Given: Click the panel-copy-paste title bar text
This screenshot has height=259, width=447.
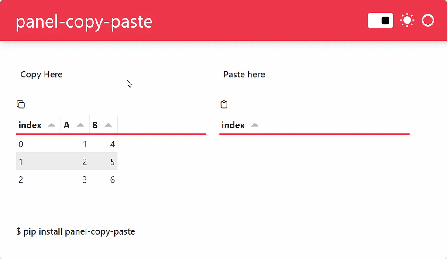Looking at the screenshot, I should pyautogui.click(x=84, y=21).
